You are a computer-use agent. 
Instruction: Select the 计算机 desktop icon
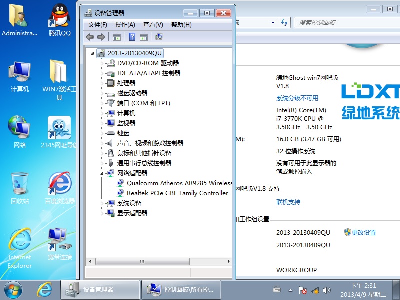(19, 77)
